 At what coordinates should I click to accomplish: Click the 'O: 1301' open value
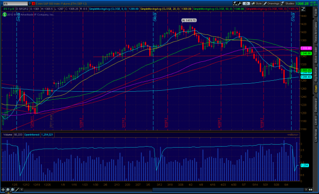coord(35,9)
